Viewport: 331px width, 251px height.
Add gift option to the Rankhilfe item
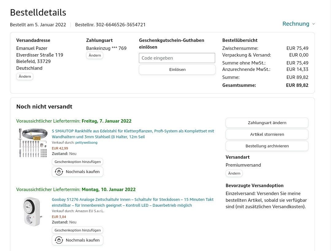pos(78,162)
